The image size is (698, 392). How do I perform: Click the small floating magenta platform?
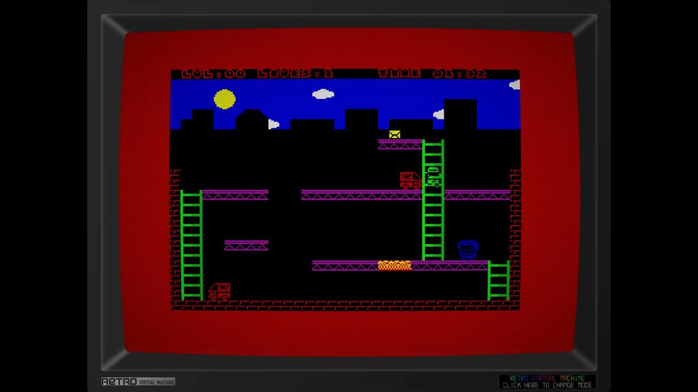coord(246,245)
